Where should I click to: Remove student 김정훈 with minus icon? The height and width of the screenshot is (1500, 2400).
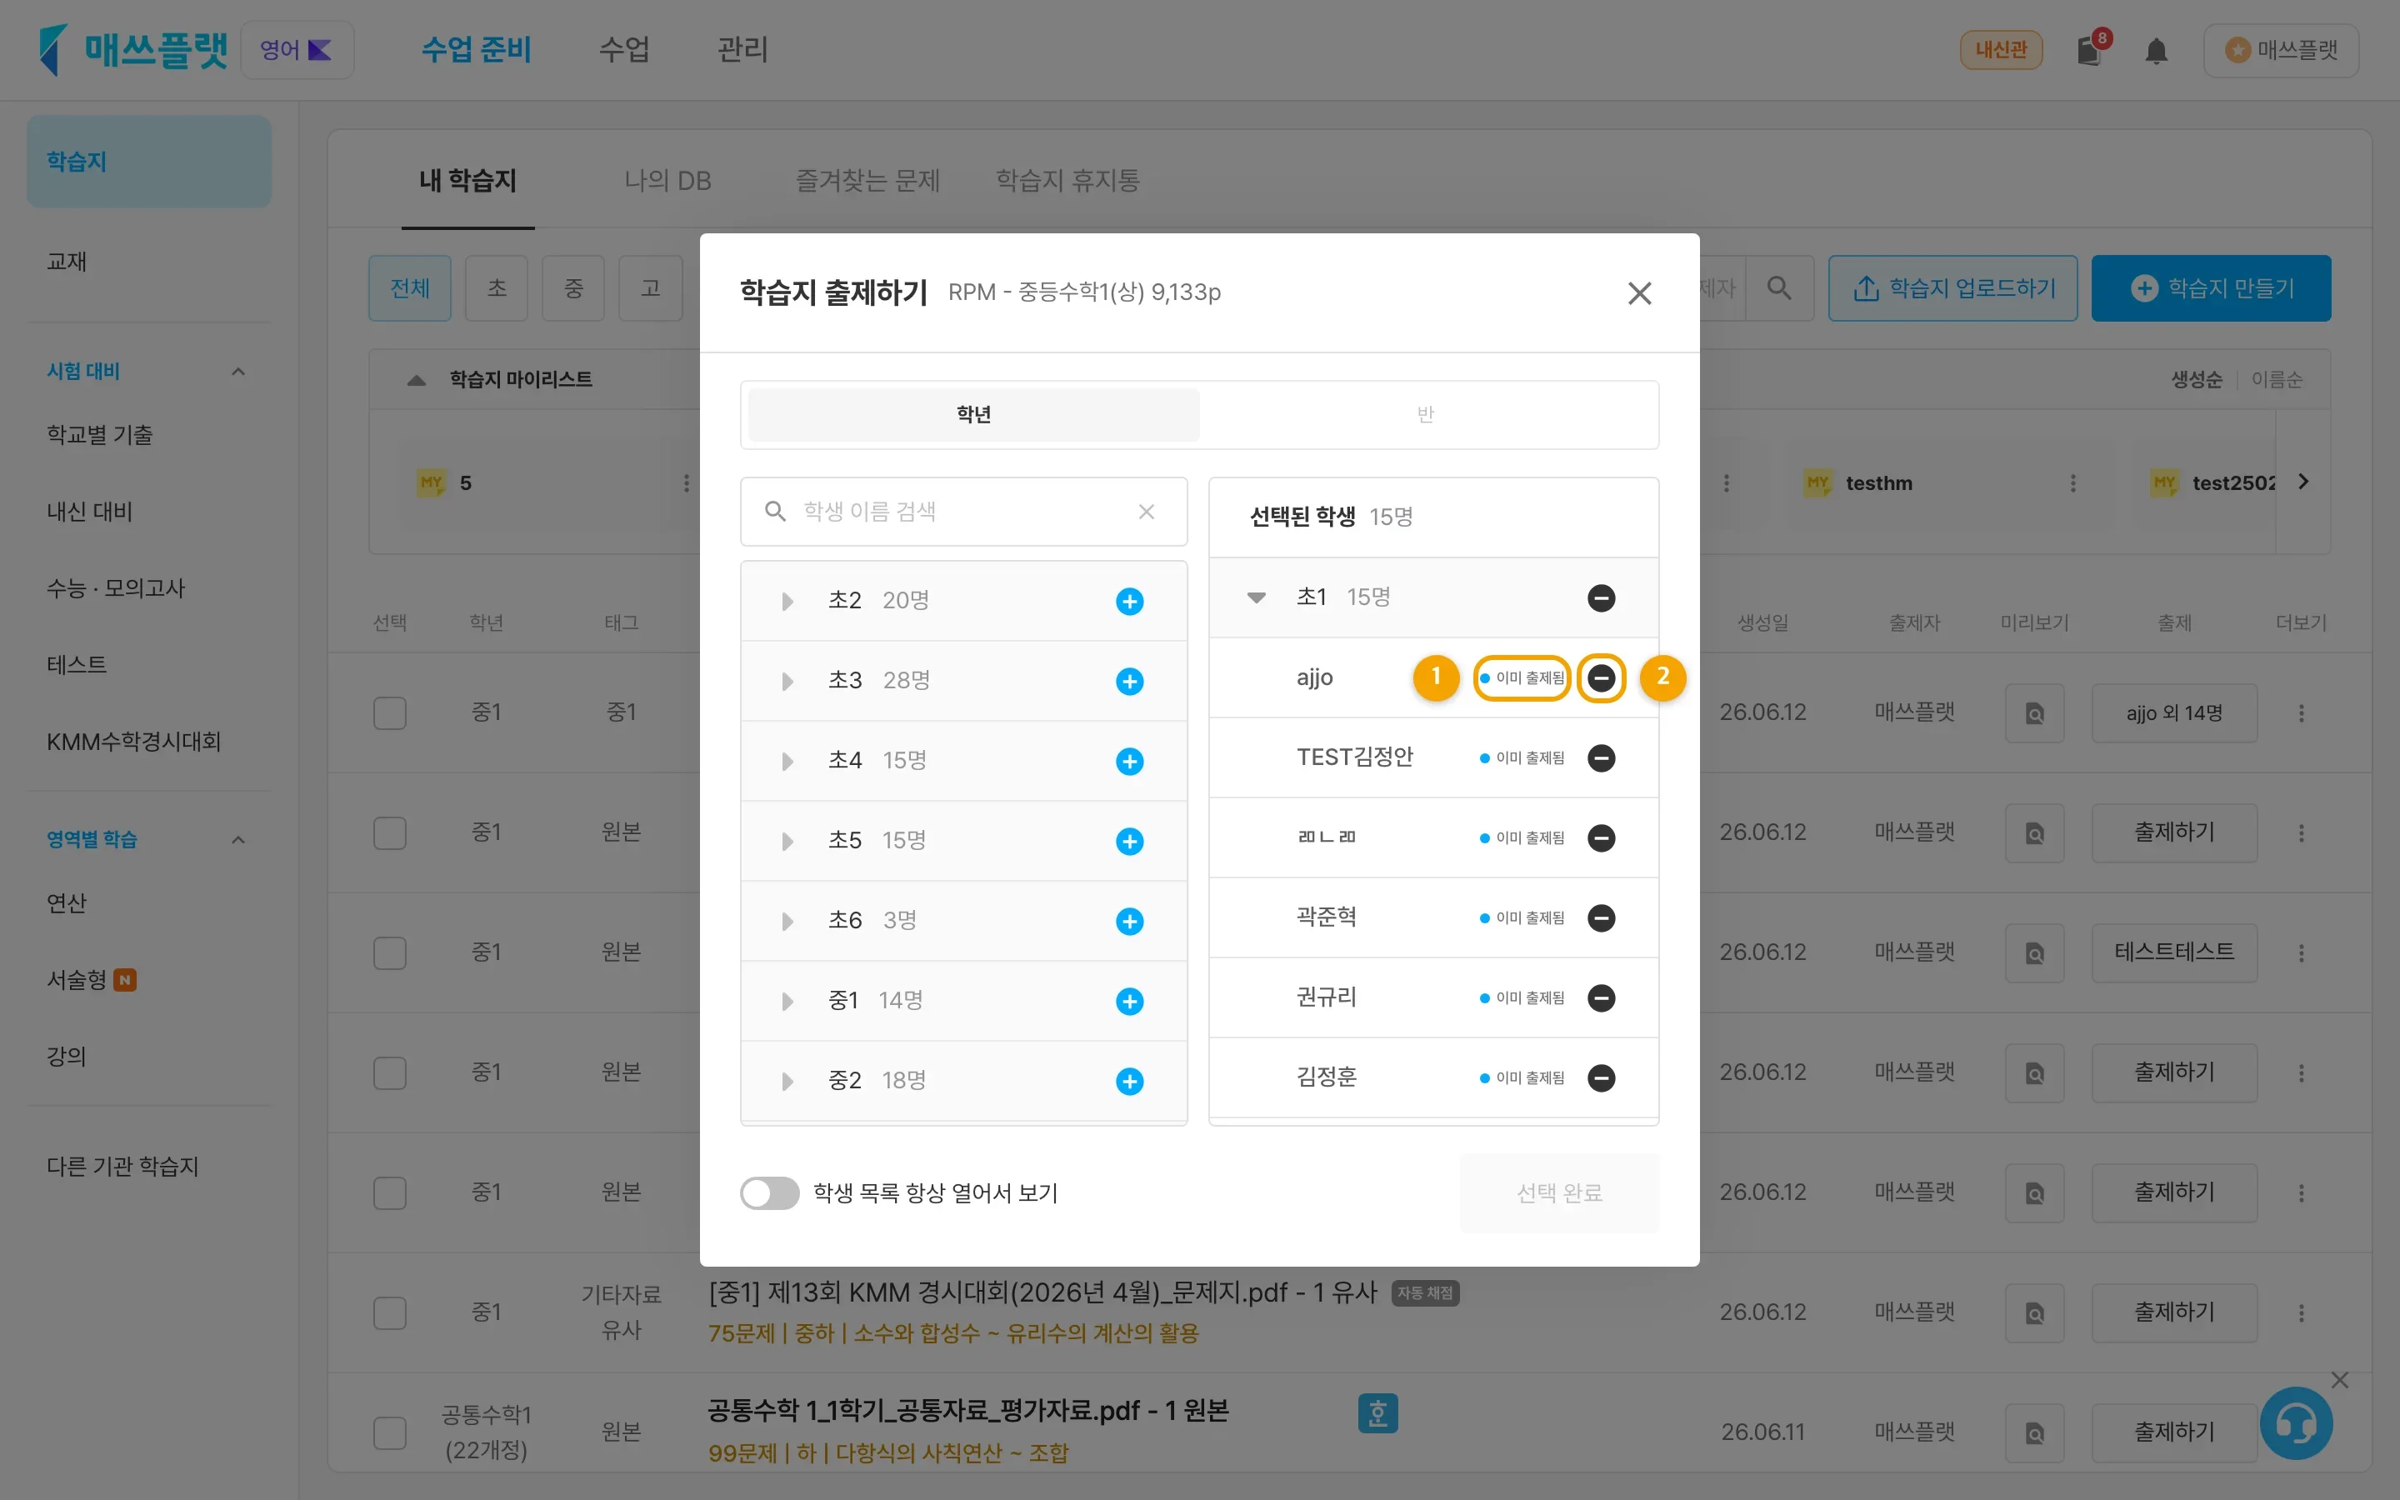tap(1601, 1077)
